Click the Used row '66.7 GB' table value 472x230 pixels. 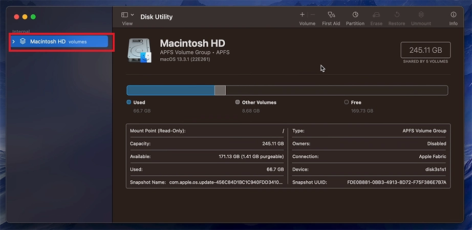(x=275, y=169)
